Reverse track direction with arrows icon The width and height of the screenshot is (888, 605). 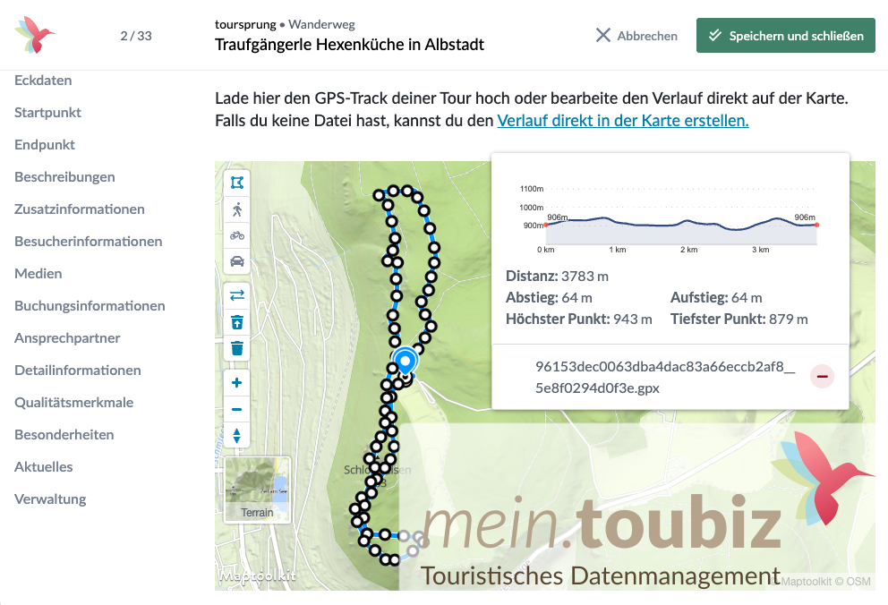coord(236,294)
